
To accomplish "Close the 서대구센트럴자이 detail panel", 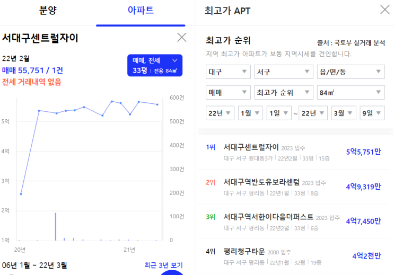I will tap(182, 38).
